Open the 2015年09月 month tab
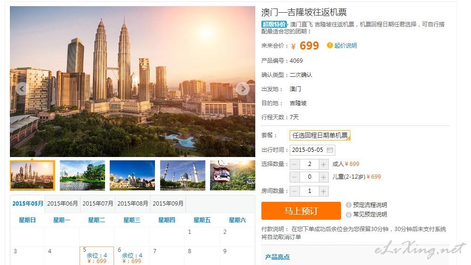Image resolution: width=471 pixels, height=265 pixels. pyautogui.click(x=168, y=204)
